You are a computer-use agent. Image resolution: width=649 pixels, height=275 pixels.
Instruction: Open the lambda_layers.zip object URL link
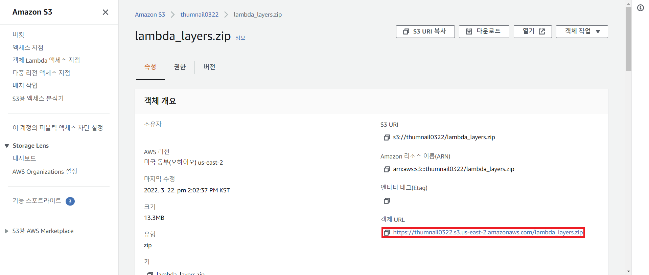pyautogui.click(x=488, y=232)
